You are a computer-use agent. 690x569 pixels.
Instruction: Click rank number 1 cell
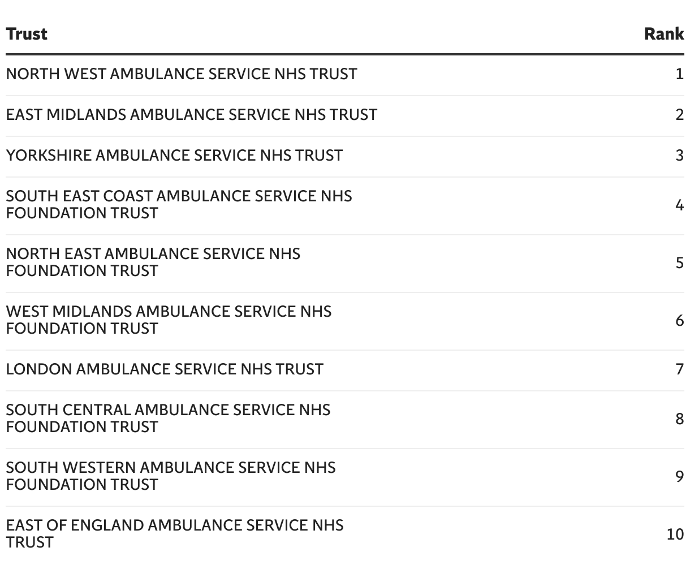click(x=680, y=74)
